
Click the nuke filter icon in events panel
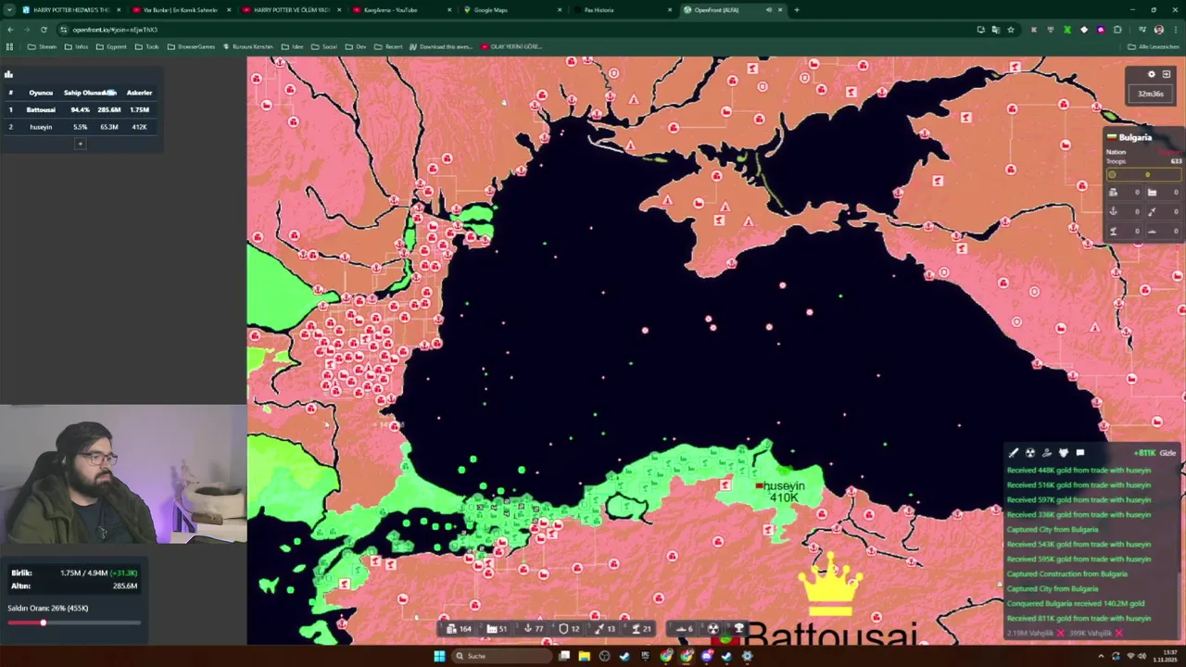[1030, 453]
